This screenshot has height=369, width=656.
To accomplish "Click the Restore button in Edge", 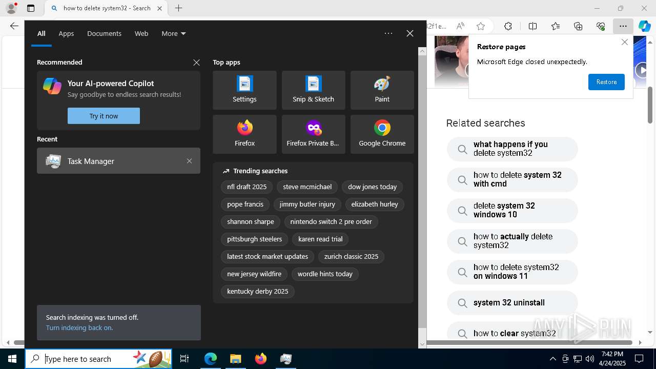I will coord(606,82).
